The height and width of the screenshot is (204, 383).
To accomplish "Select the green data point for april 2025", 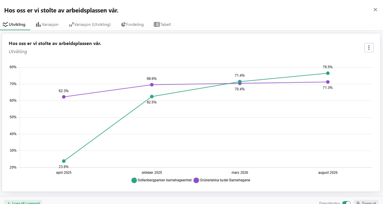I will tap(64, 161).
